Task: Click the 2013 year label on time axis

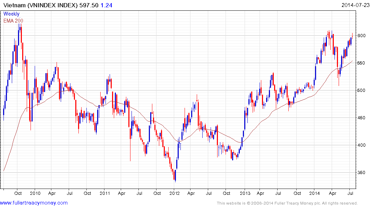Action: [x=245, y=193]
